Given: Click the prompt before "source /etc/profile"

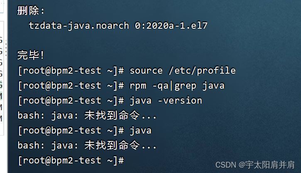Looking at the screenshot, I should click(71, 71).
